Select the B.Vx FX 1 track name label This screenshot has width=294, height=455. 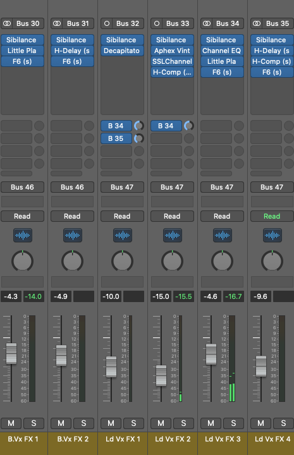point(23,439)
